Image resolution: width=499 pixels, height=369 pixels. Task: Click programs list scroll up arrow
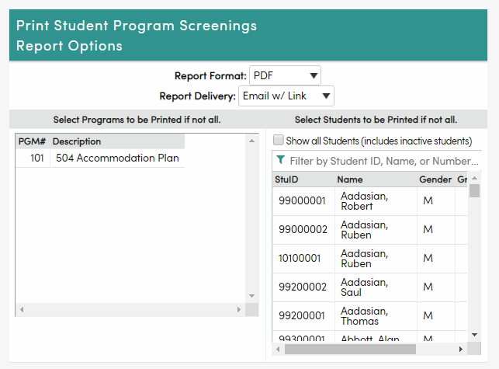251,141
